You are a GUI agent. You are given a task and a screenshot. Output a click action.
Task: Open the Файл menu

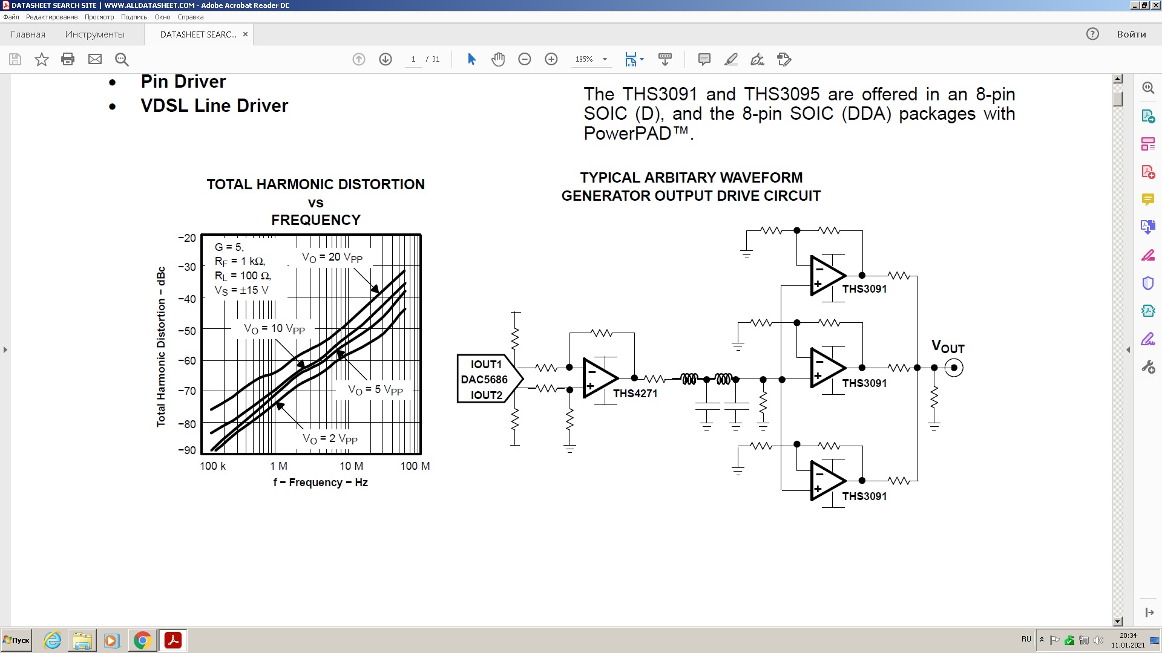pos(11,17)
